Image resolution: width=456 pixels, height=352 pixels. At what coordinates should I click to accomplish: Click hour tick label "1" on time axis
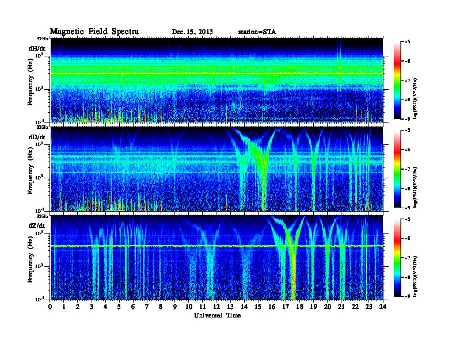(x=64, y=307)
